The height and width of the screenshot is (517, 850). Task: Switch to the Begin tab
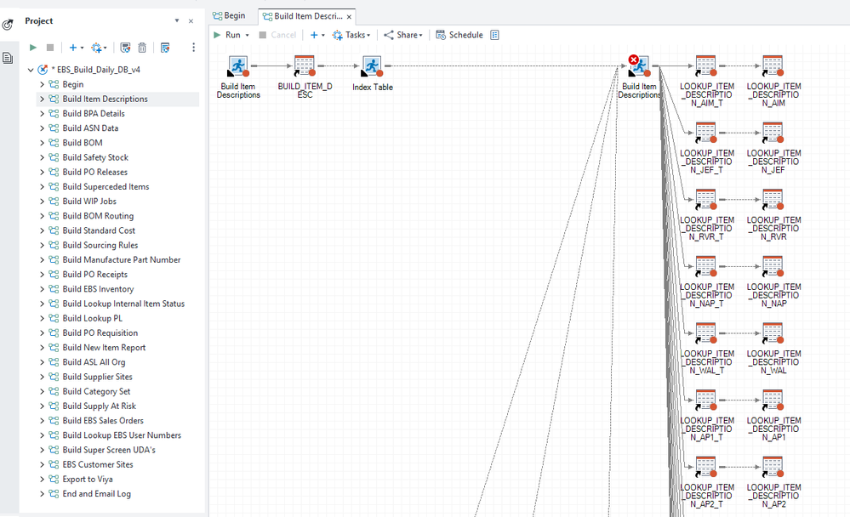[x=229, y=16]
